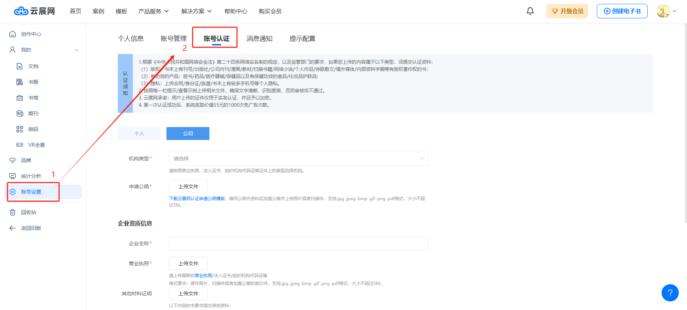Click the 创作中心 home icon

(13, 34)
